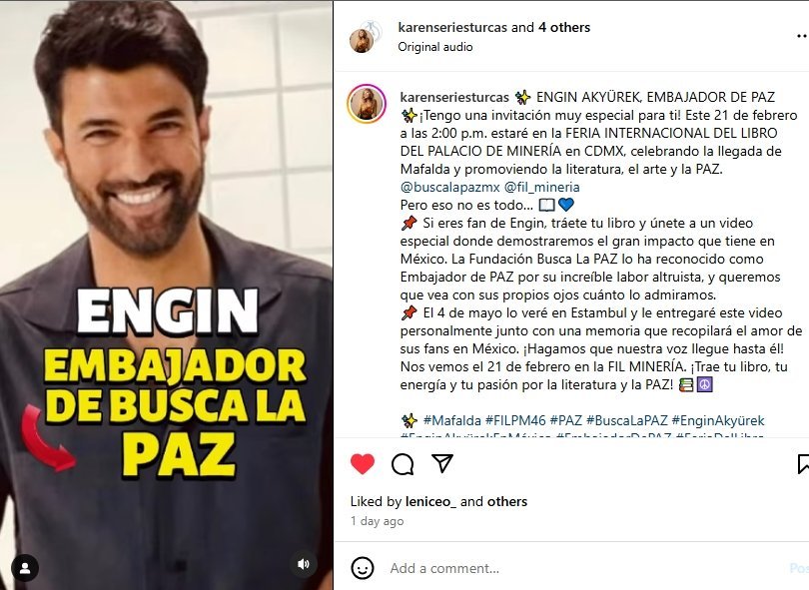Expand the 4 others collaborators list

(x=564, y=27)
